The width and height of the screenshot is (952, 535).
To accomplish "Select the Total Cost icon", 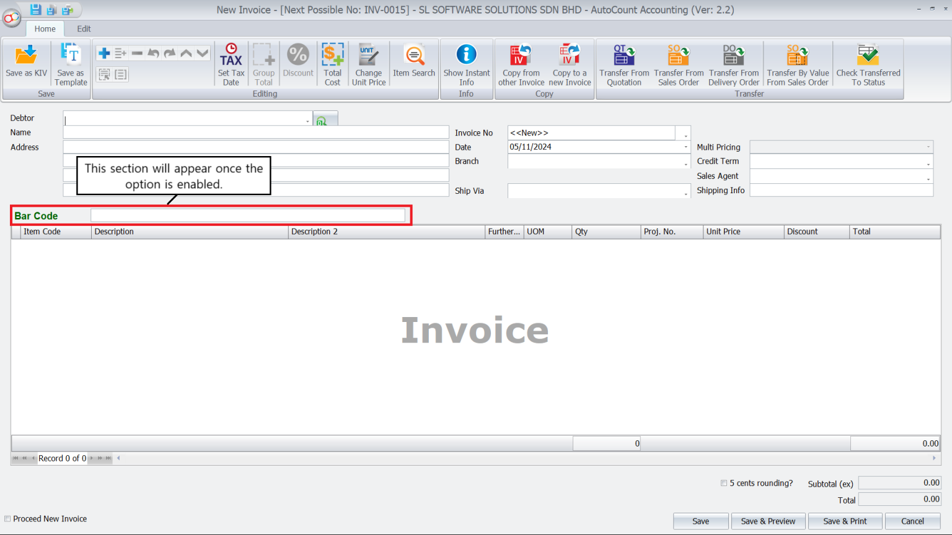I will [x=332, y=62].
